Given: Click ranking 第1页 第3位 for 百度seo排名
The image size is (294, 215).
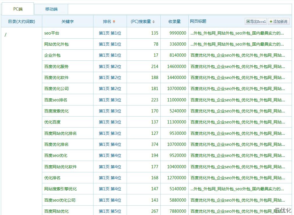Looking at the screenshot, I should click(x=110, y=100).
